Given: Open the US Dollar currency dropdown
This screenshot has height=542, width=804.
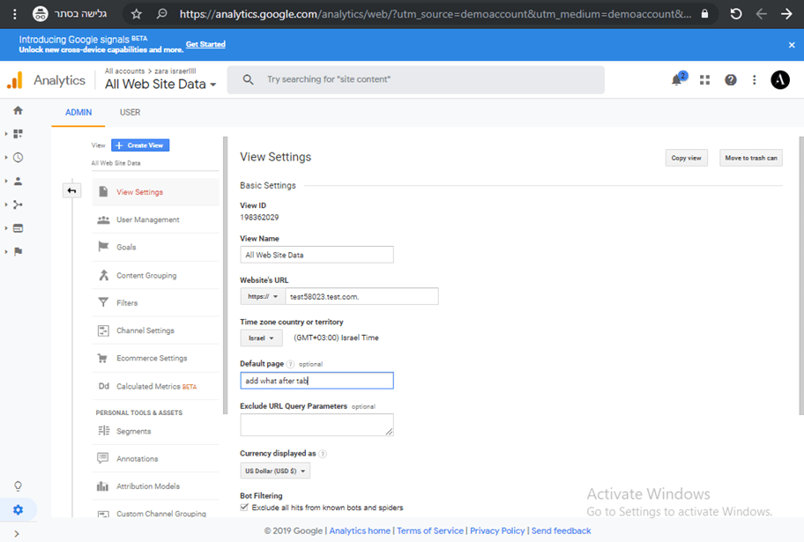Looking at the screenshot, I should (x=275, y=471).
